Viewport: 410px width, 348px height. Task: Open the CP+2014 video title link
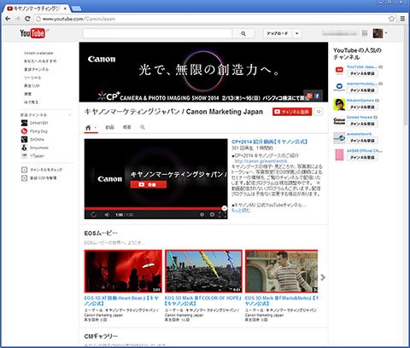point(270,142)
